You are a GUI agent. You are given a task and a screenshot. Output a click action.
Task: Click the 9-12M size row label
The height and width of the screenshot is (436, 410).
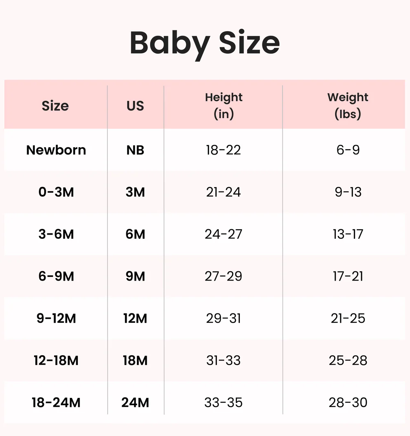tap(56, 318)
